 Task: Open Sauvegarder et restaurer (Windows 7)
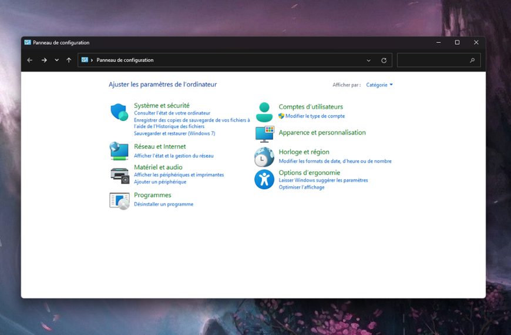coord(174,133)
